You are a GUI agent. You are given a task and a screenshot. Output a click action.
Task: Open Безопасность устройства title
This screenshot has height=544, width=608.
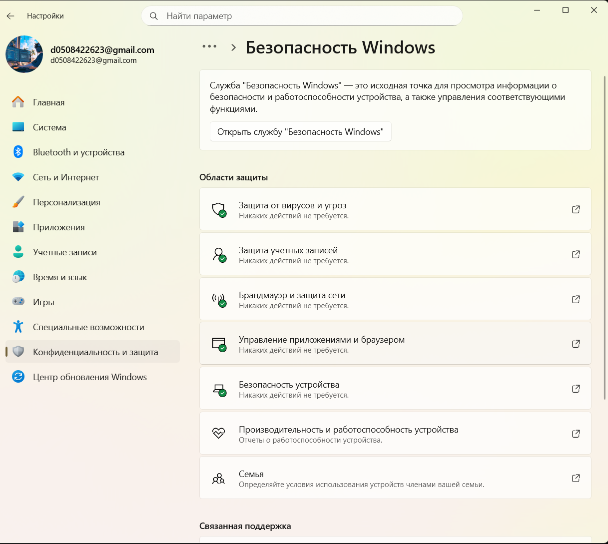(289, 385)
